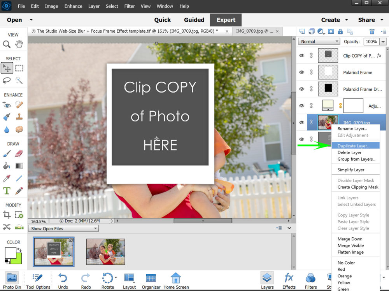Viewport: 389px width, 291px height.
Task: Select the Paint Bucket tool
Action: coord(7,166)
